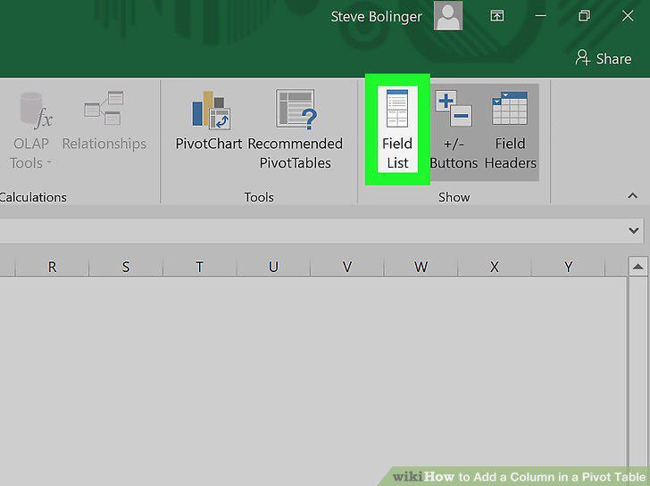
Task: Select column U header
Action: point(273,267)
